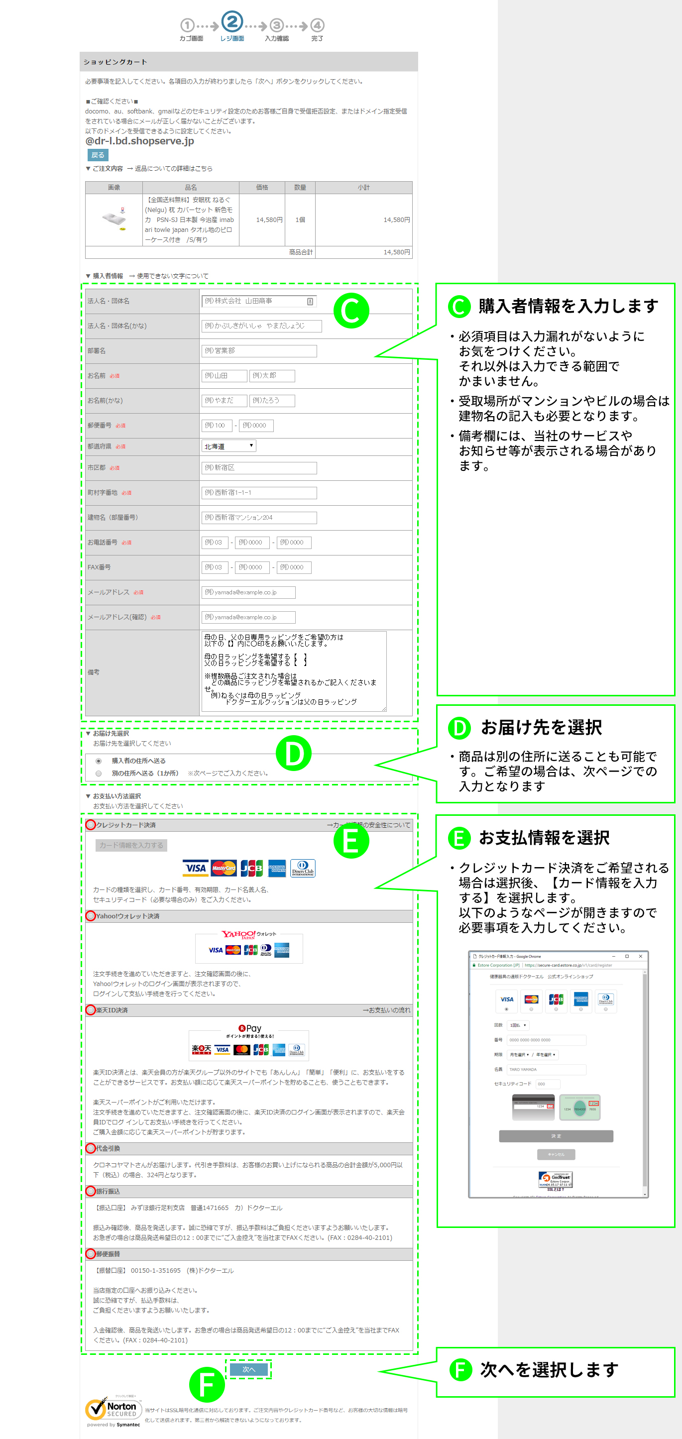Focus the メールアドレス(確認) input field
The height and width of the screenshot is (1439, 682).
(248, 617)
